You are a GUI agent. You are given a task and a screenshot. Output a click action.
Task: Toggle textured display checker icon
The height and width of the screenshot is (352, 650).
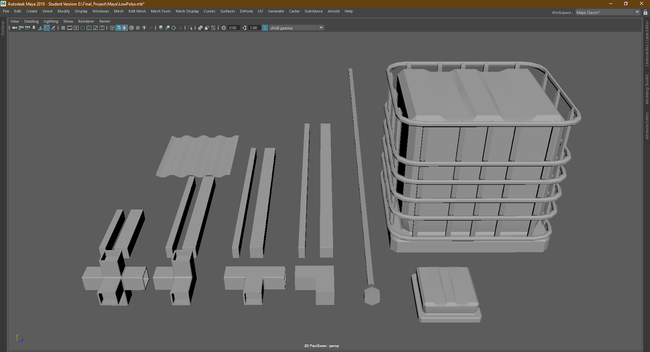click(x=138, y=28)
